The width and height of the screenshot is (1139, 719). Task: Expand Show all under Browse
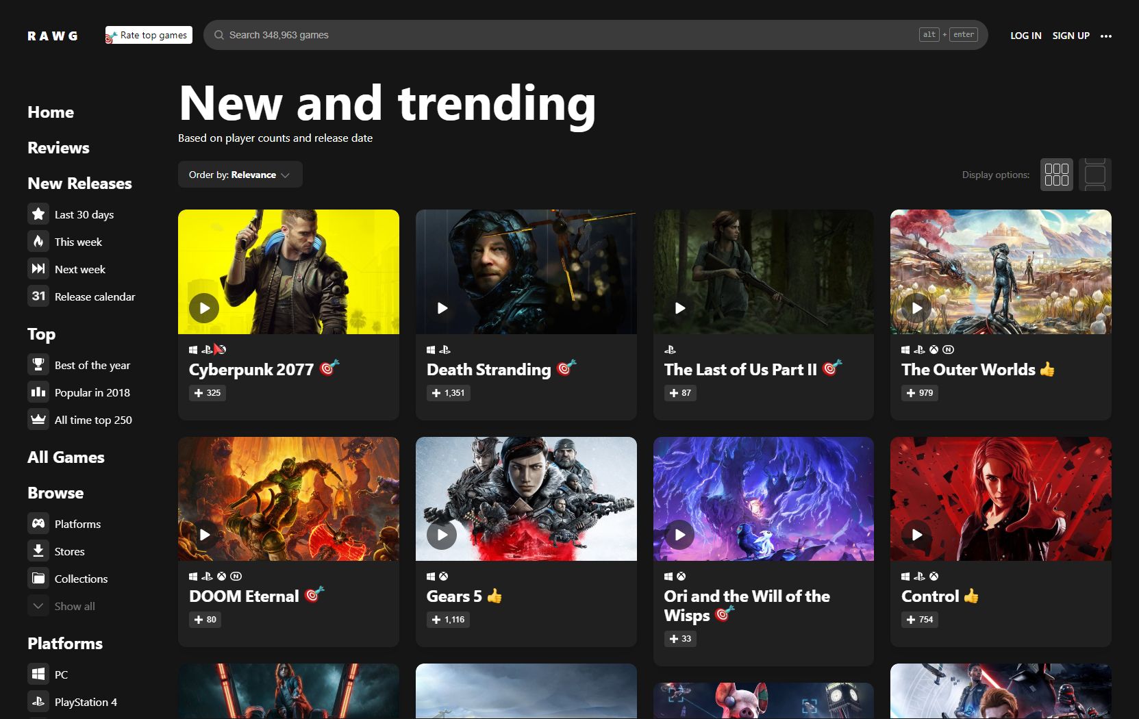[62, 606]
